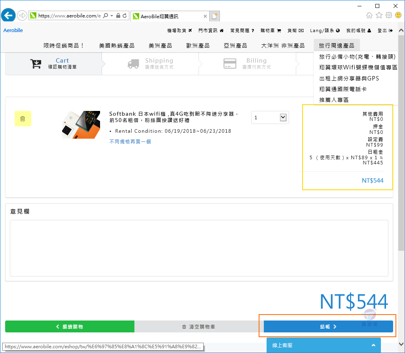Click the scrollbar down arrow
This screenshot has width=405, height=353.
click(x=401, y=344)
